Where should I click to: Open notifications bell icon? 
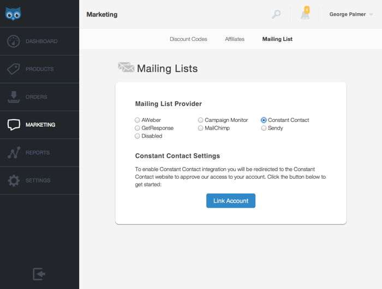305,15
